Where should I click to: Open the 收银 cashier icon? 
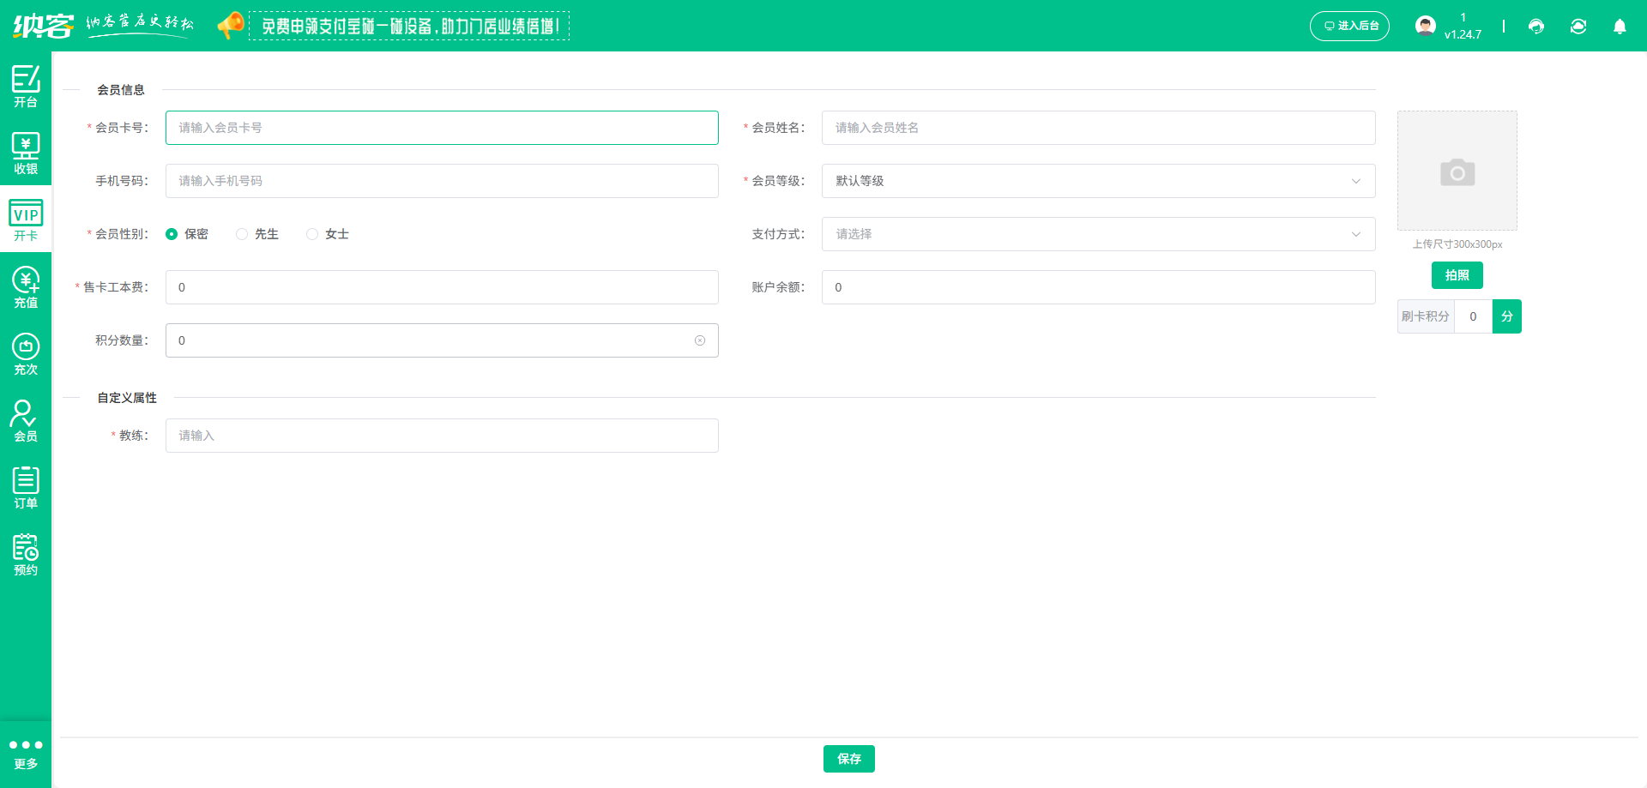[26, 153]
